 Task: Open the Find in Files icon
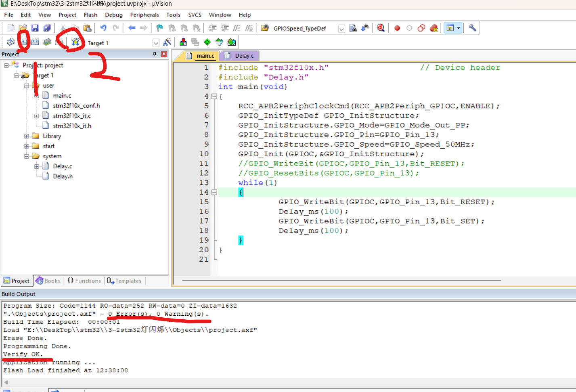pyautogui.click(x=265, y=28)
